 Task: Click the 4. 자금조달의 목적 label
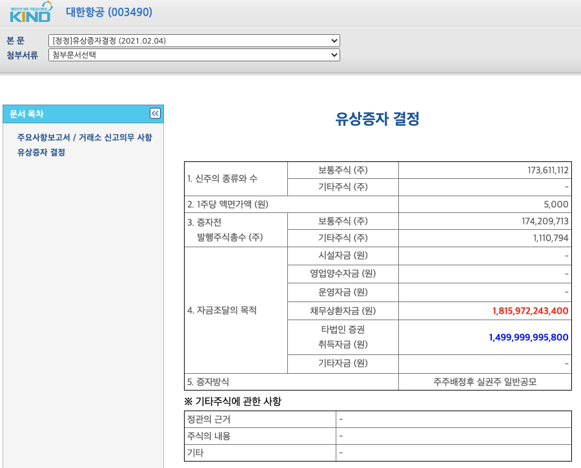221,310
